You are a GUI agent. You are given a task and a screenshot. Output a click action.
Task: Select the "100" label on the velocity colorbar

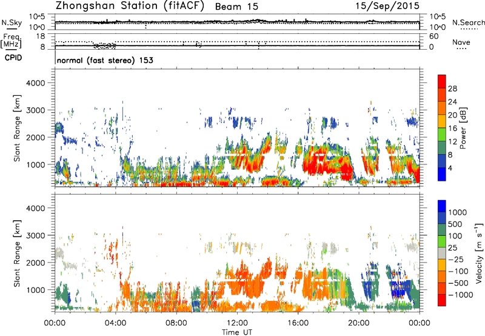tap(455, 236)
